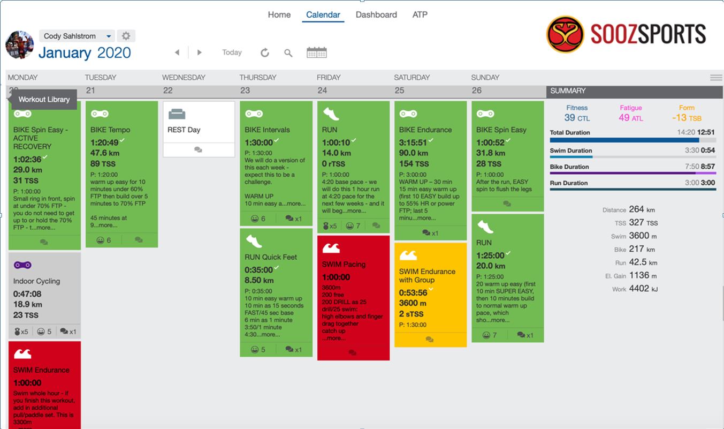Image resolution: width=724 pixels, height=429 pixels.
Task: Click the settings gear next to athlete name
Action: pos(126,36)
